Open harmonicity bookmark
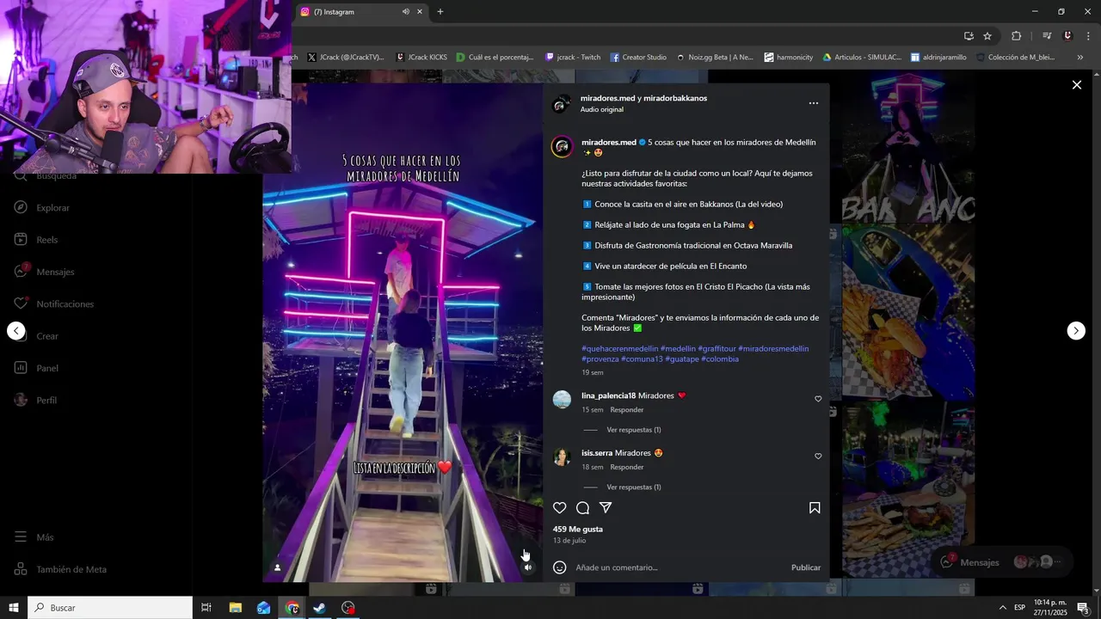 pyautogui.click(x=789, y=58)
